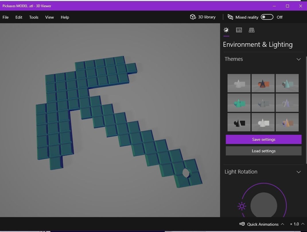Click the Quick Animations cube icon

tap(242, 224)
